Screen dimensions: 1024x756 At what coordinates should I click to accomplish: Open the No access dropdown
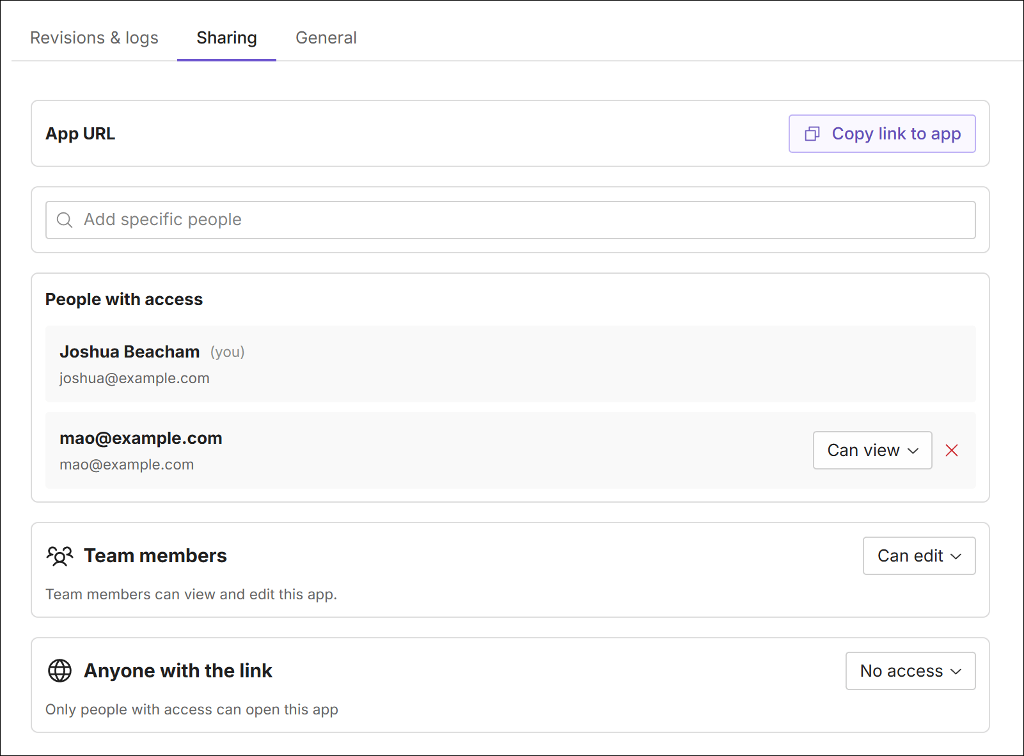click(910, 671)
